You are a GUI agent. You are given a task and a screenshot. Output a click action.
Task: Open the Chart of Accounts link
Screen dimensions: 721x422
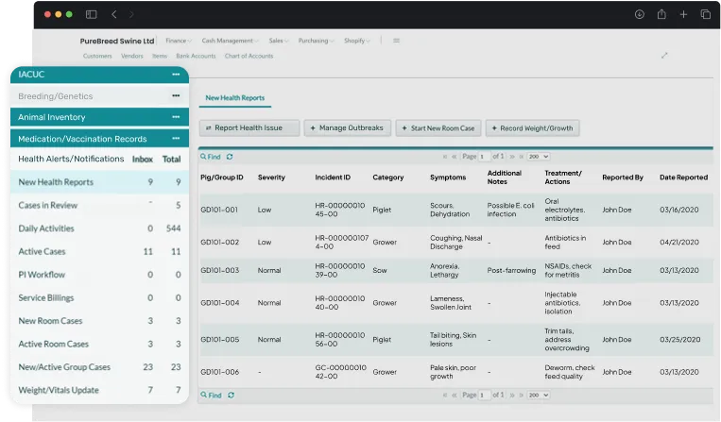248,56
